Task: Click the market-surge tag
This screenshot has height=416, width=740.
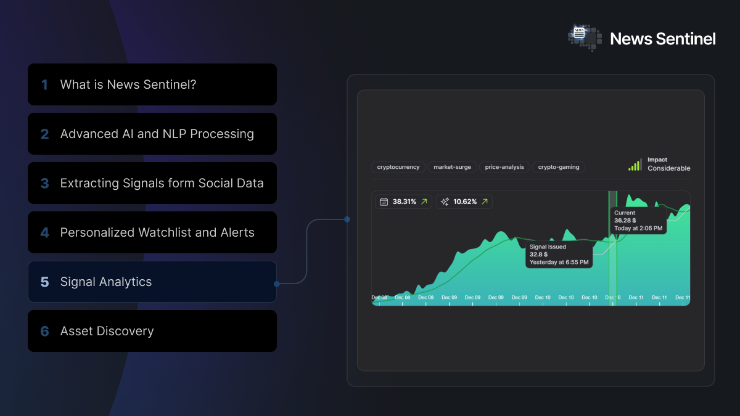Action: click(x=452, y=167)
